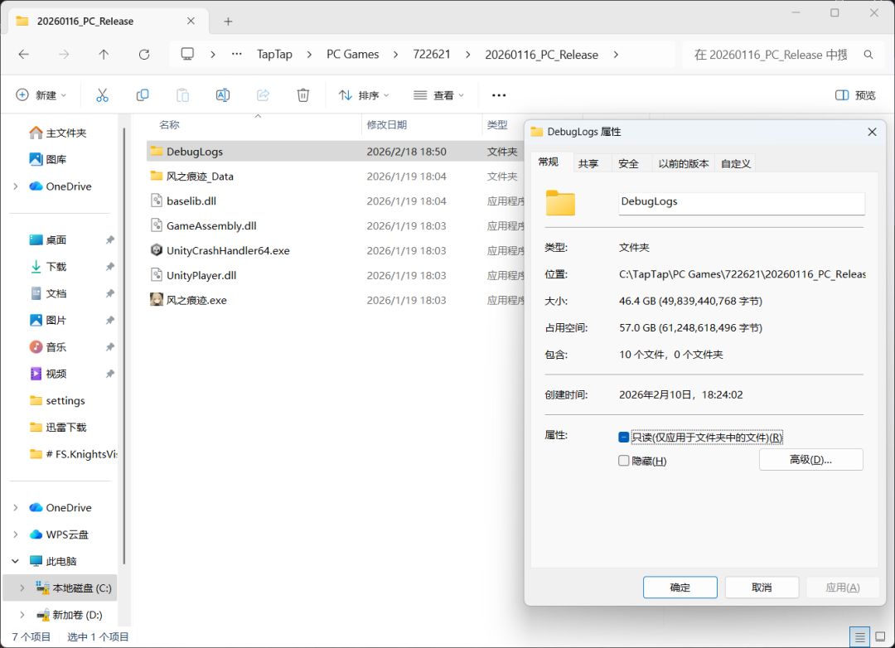Expand WPS云盘 in sidebar
The image size is (895, 648).
coord(16,534)
